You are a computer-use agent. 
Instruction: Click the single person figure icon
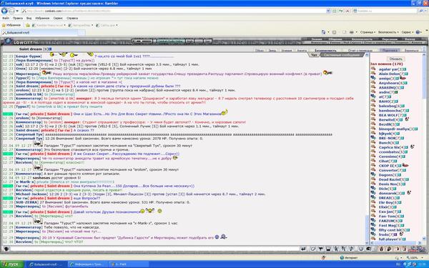[336, 249]
